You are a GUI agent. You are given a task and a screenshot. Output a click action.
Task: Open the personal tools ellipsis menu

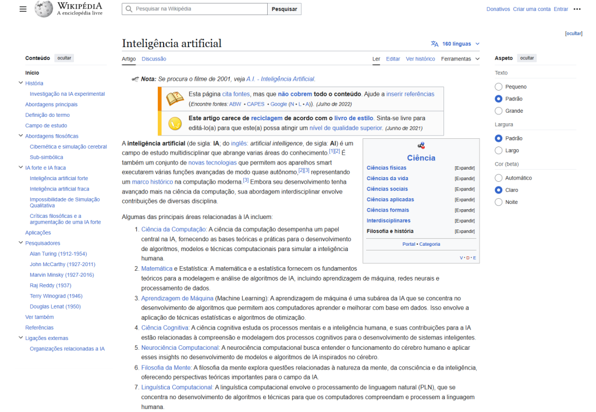click(577, 9)
